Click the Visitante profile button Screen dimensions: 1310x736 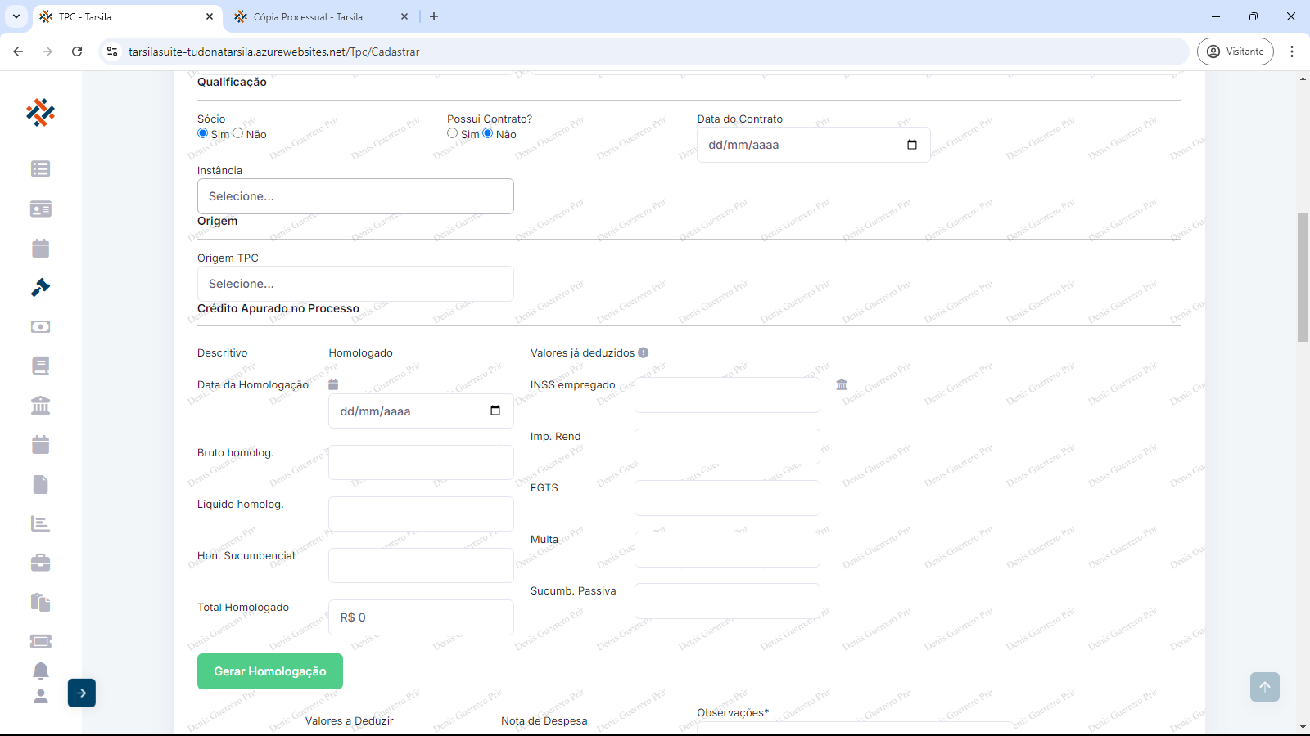(1235, 52)
